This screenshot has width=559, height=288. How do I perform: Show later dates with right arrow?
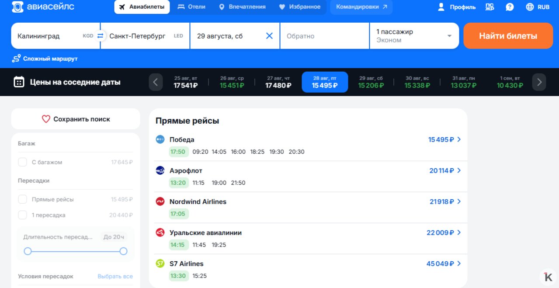coord(539,82)
